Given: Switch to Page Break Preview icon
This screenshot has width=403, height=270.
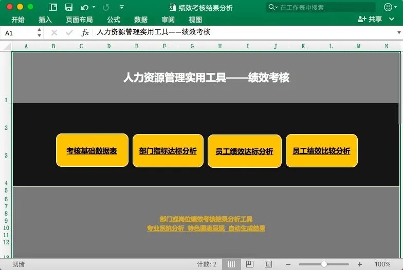Looking at the screenshot, I should pyautogui.click(x=268, y=264).
